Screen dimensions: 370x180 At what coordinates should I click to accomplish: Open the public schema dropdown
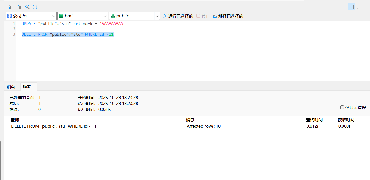point(134,16)
